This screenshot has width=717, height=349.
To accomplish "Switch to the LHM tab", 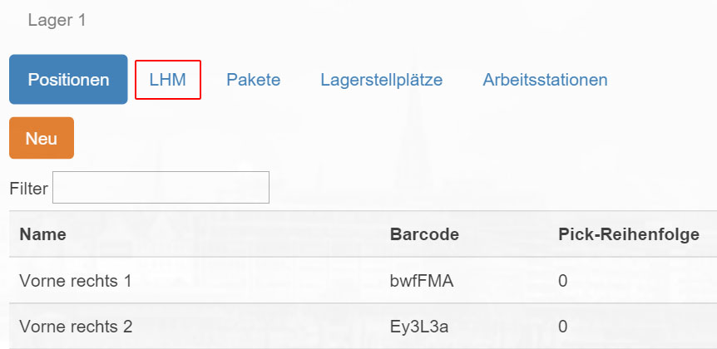I will [x=168, y=80].
